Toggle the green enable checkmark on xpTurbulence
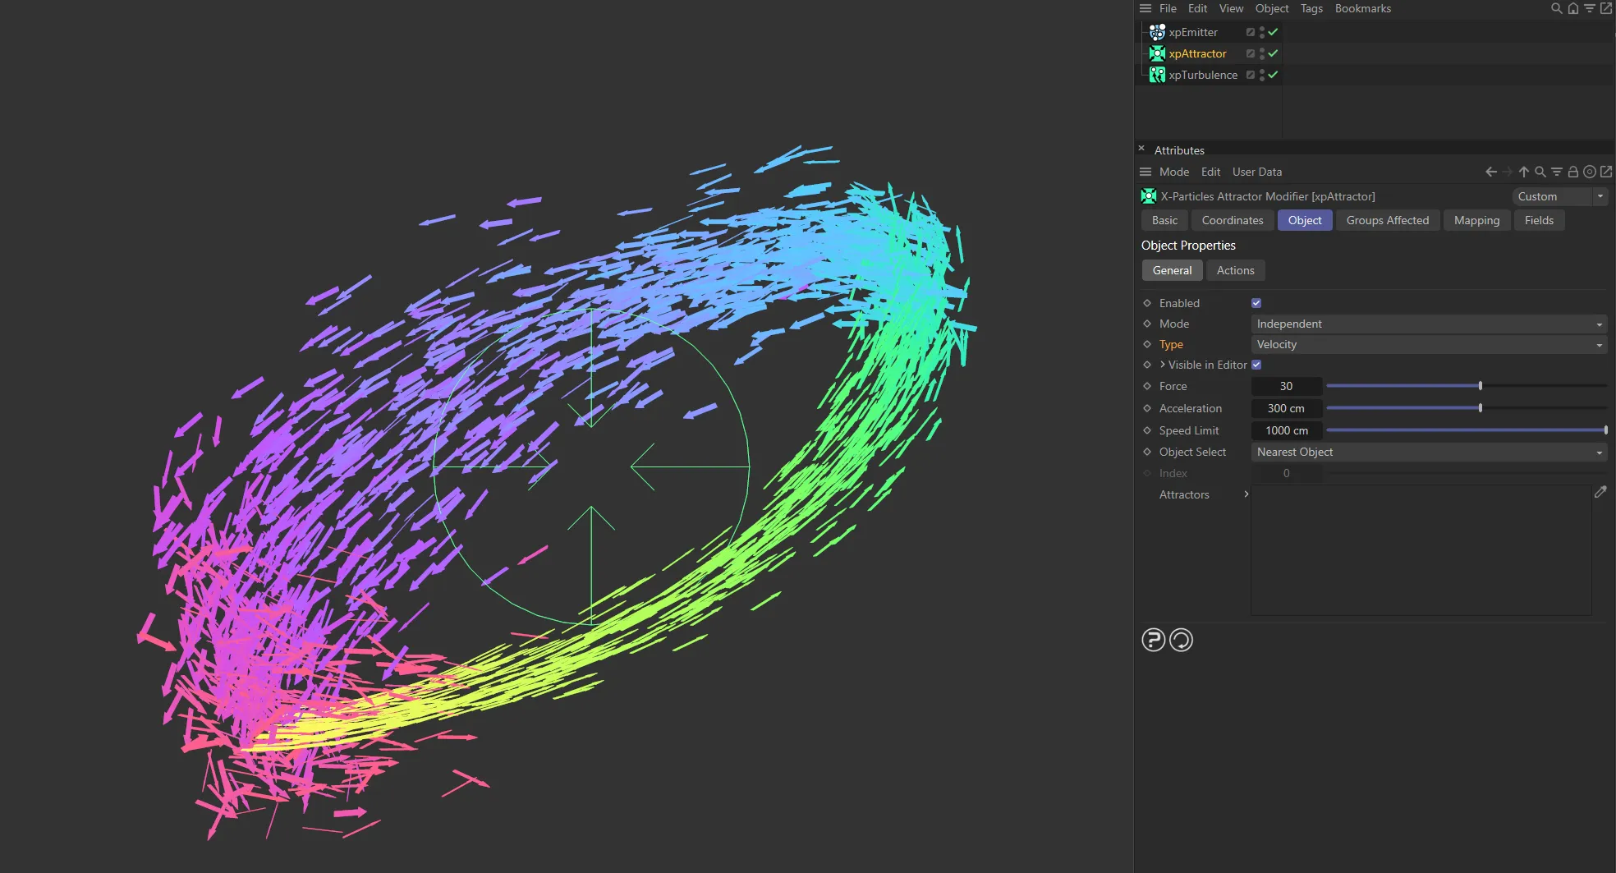1616x873 pixels. [1272, 75]
